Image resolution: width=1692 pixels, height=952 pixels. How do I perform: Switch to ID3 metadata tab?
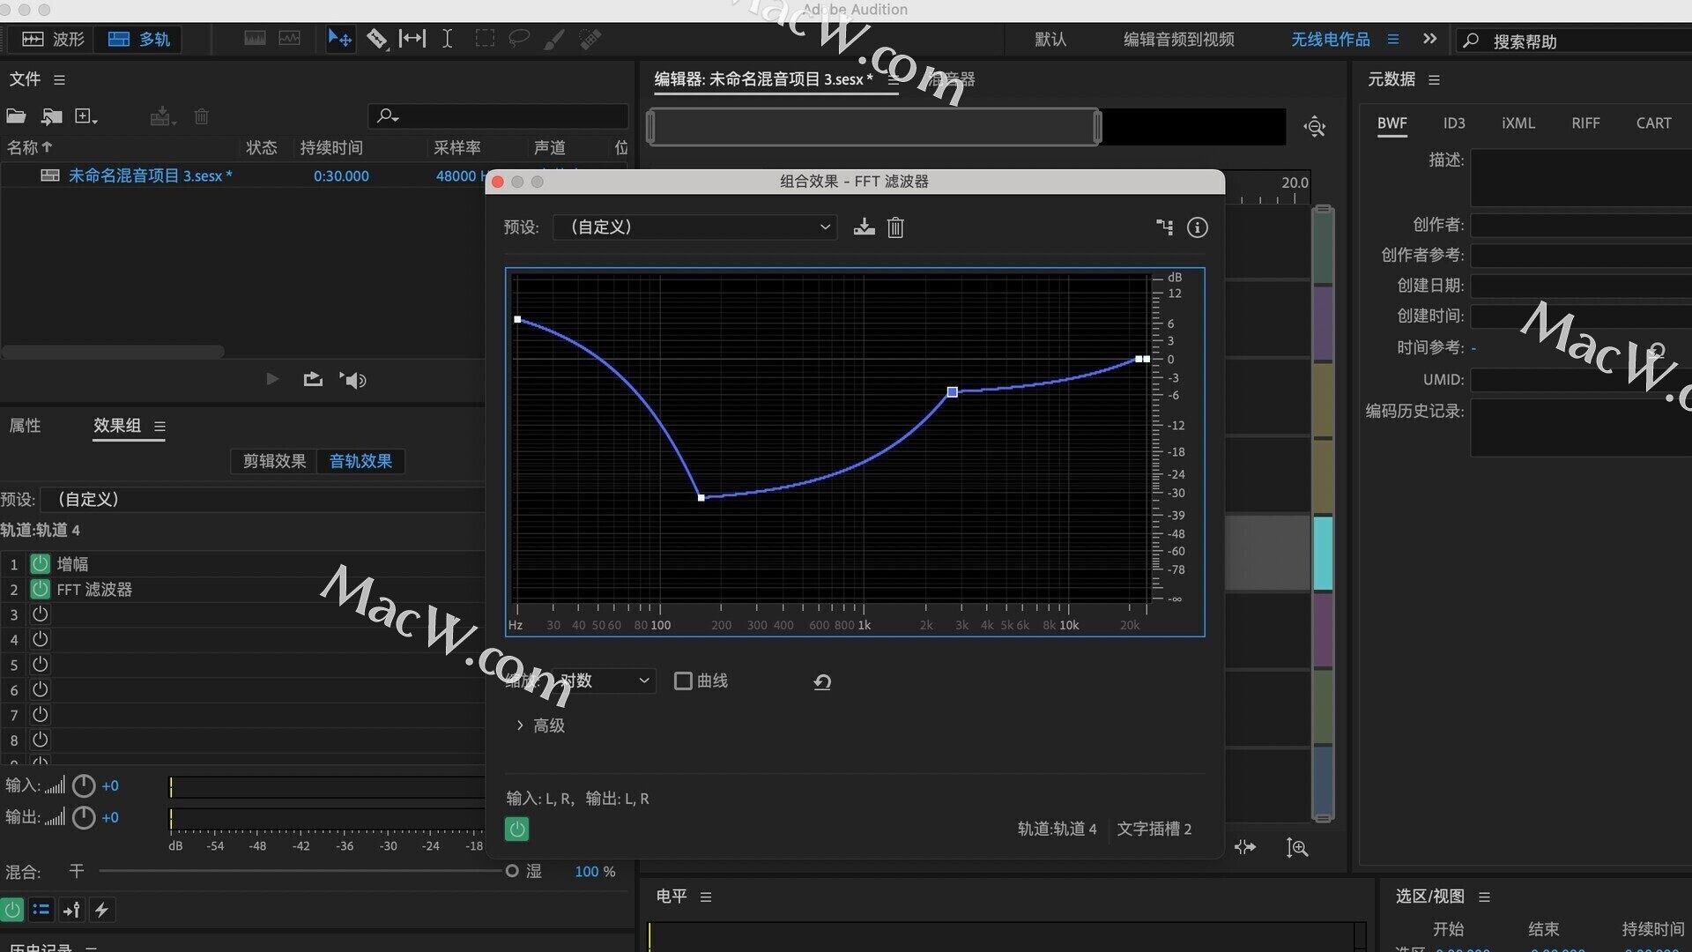[1454, 123]
